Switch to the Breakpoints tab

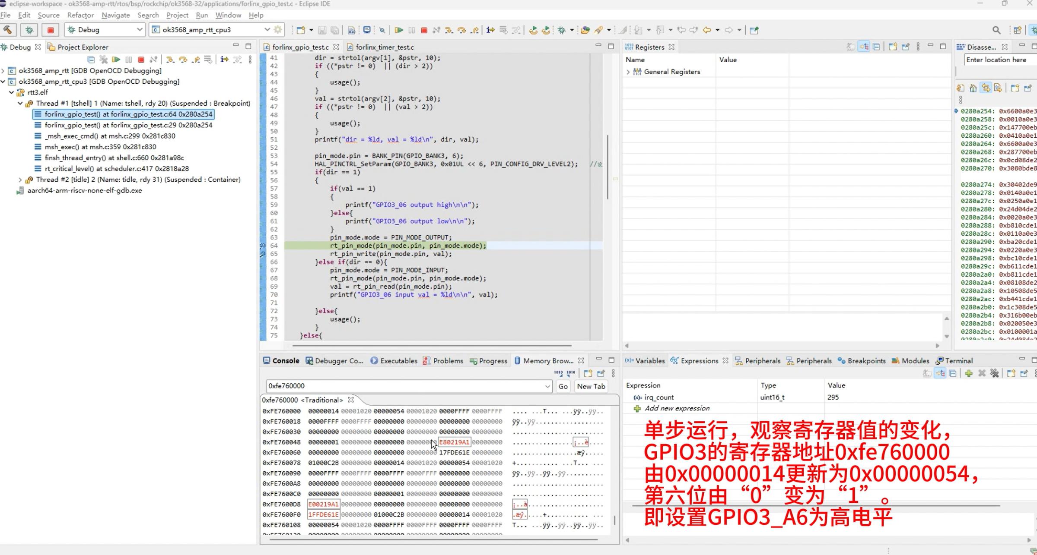point(862,361)
